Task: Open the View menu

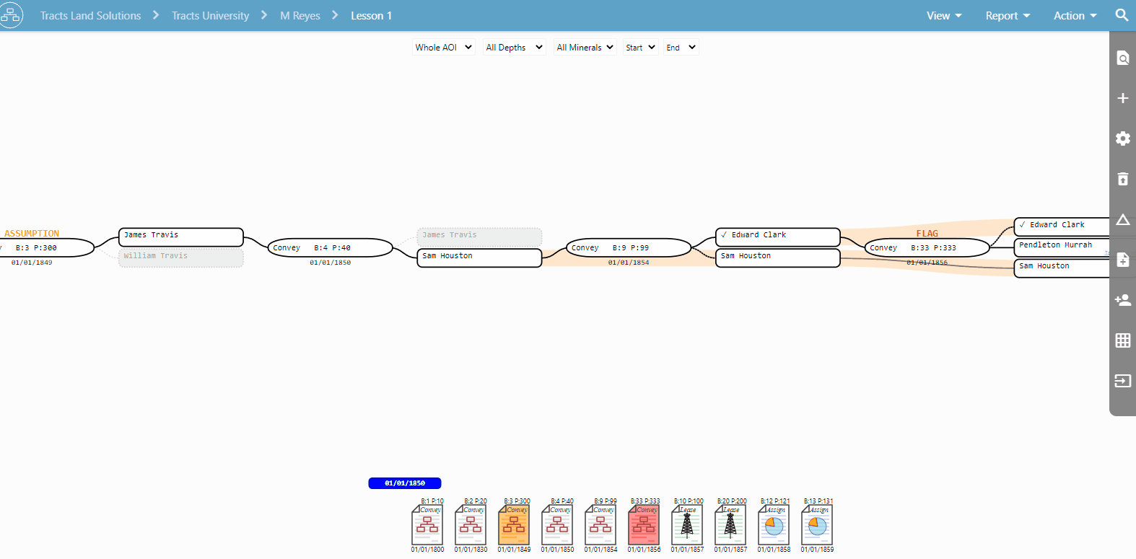Action: pos(943,16)
